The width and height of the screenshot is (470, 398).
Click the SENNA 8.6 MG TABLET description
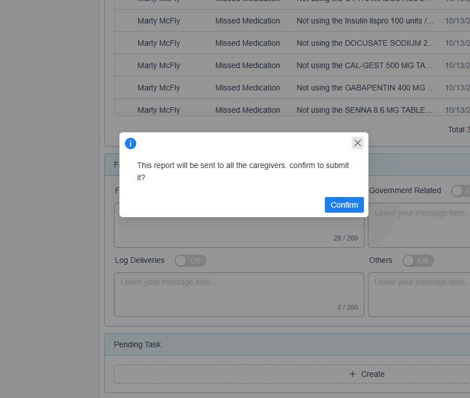pos(365,110)
